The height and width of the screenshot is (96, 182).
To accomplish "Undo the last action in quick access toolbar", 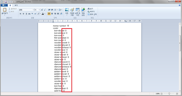I will (x=9, y=2).
